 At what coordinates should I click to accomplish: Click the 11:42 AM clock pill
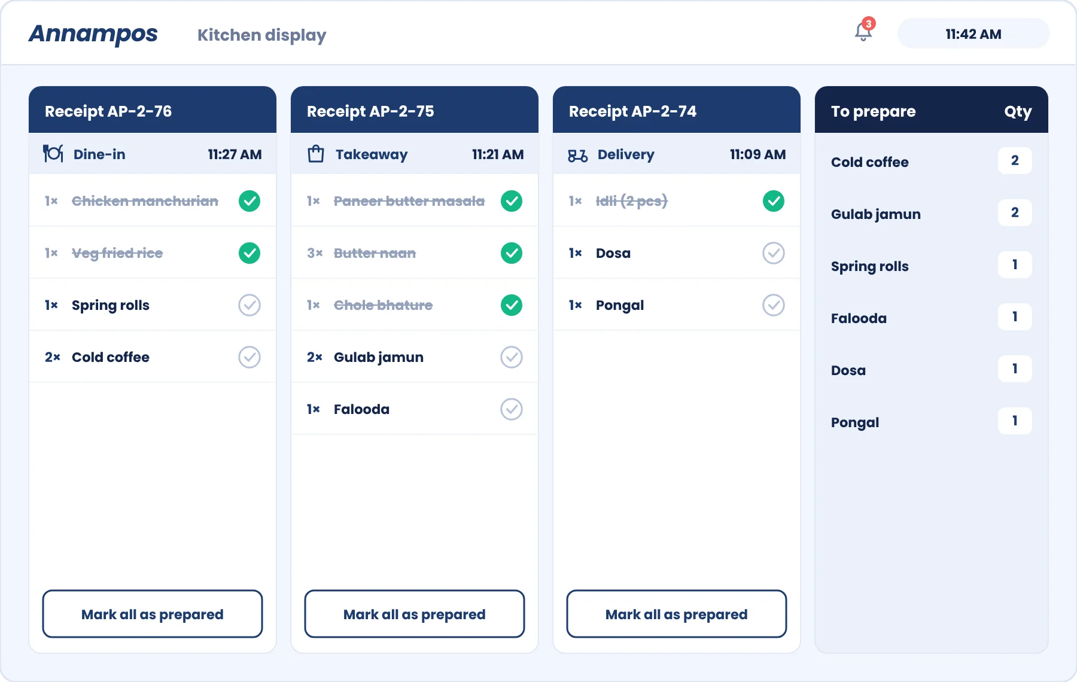pyautogui.click(x=973, y=34)
